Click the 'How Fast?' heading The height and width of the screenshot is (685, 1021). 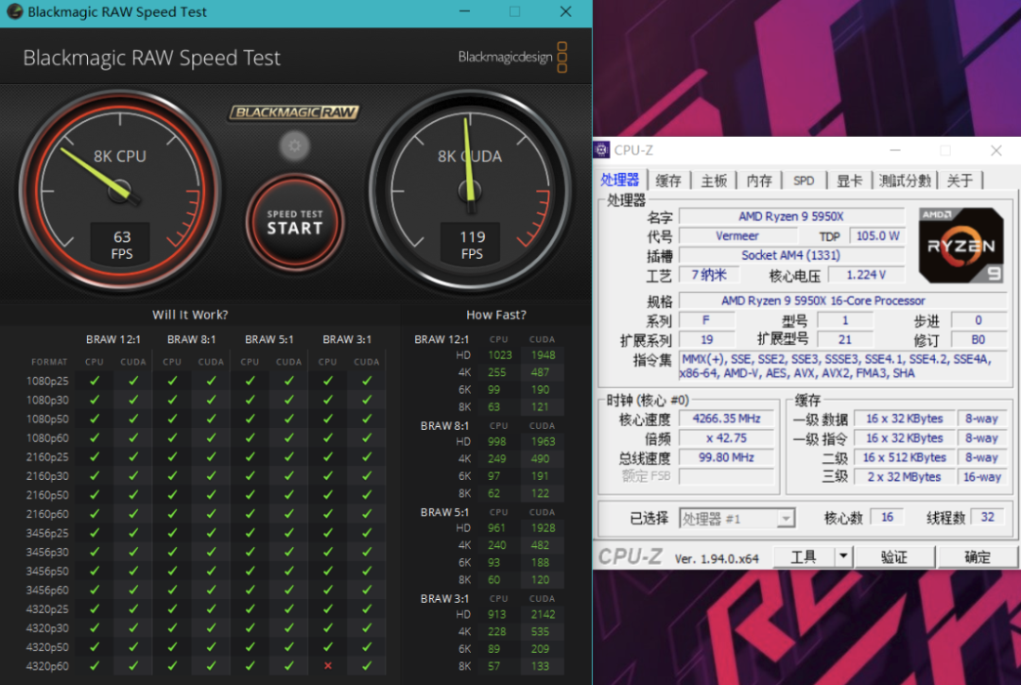pos(496,315)
